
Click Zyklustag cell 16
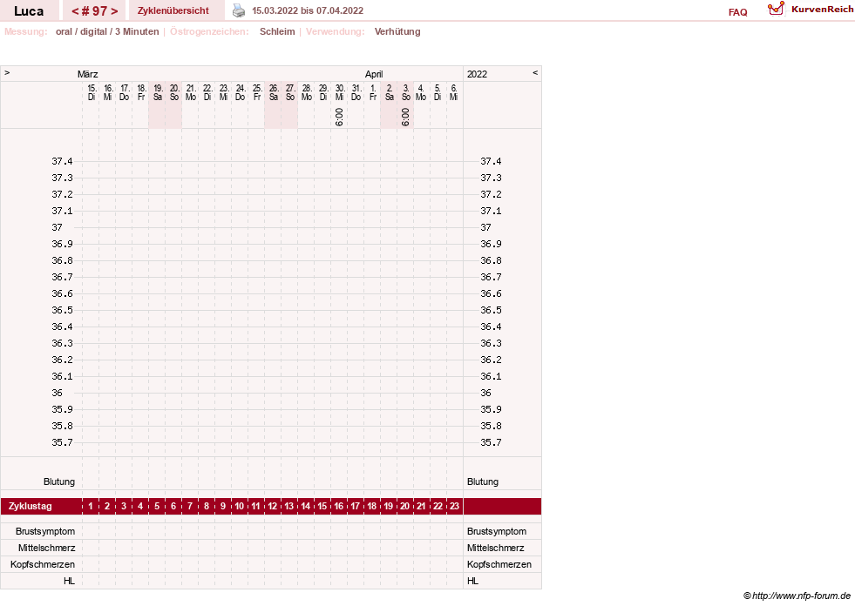[x=339, y=506]
